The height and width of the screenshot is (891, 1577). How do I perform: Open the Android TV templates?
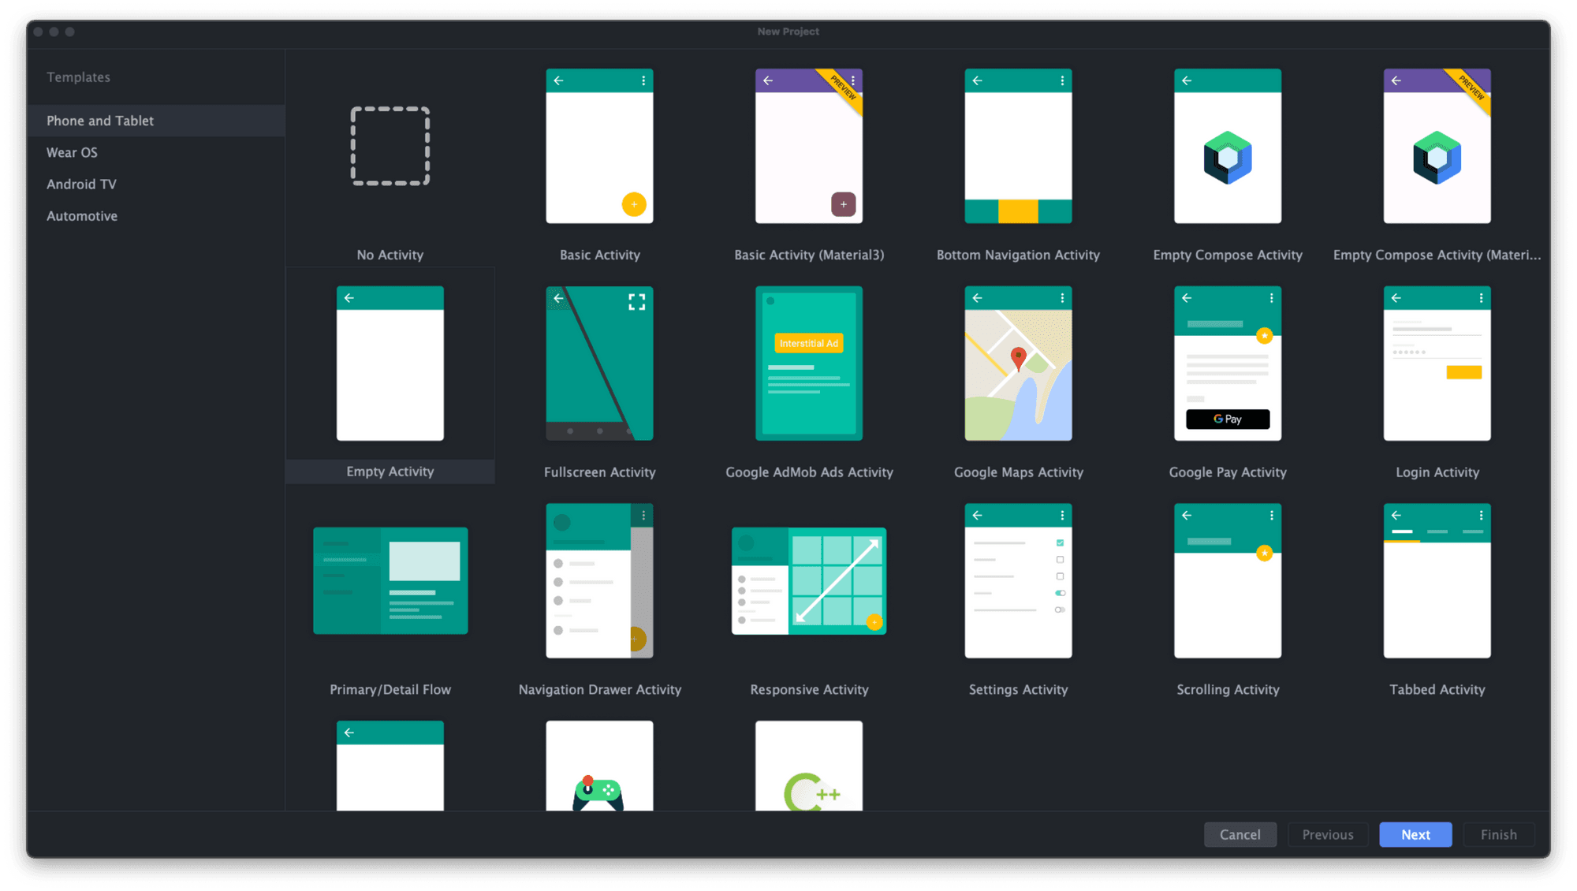pyautogui.click(x=81, y=184)
